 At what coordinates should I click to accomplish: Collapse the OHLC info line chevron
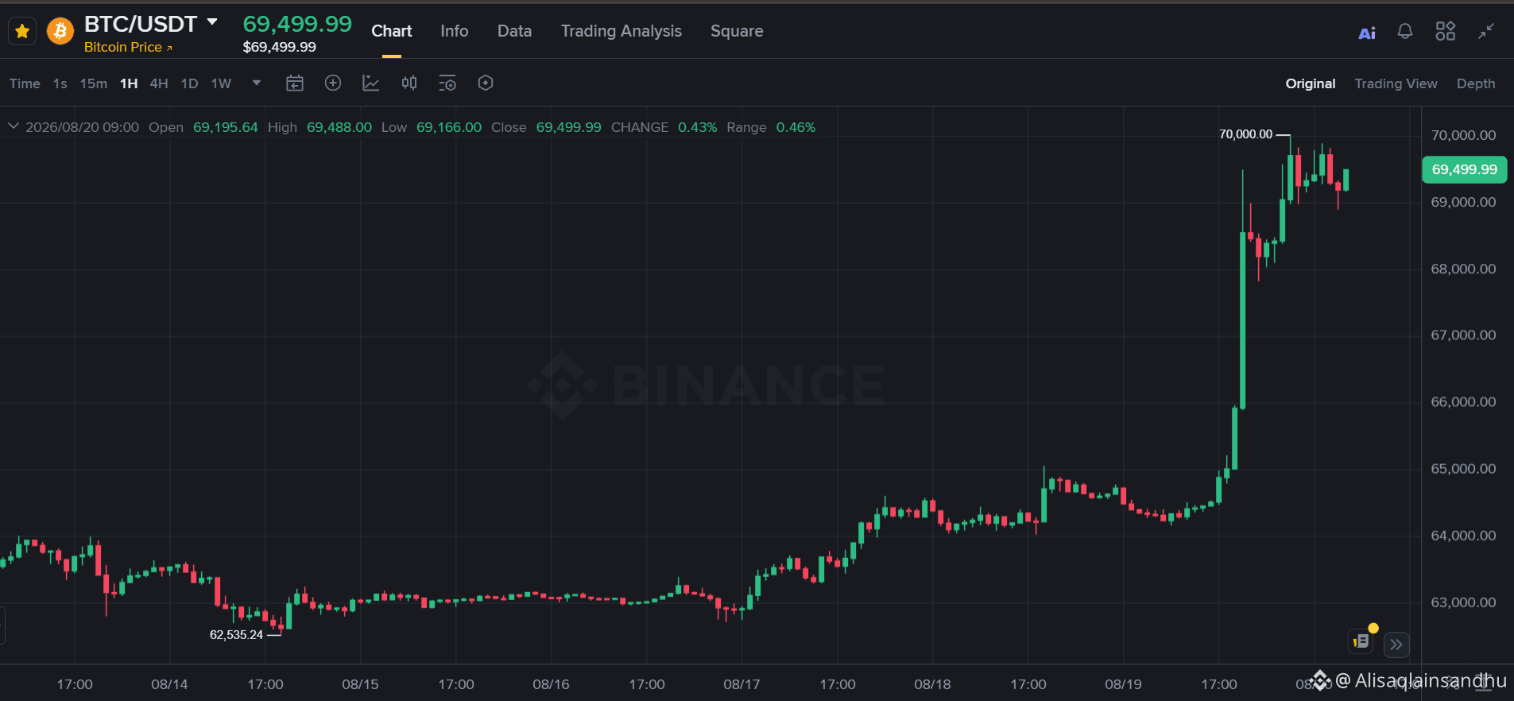coord(14,126)
